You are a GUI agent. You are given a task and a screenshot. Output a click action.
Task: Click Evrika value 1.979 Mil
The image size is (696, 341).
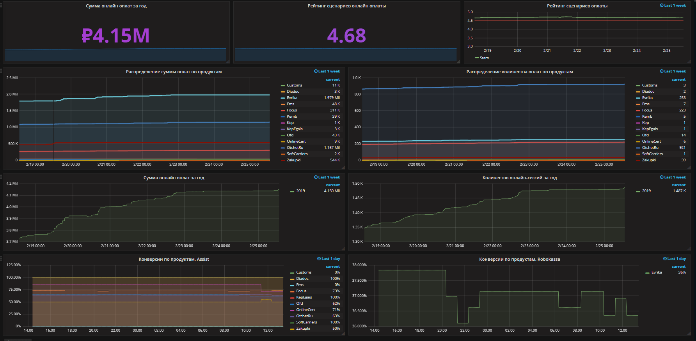pos(332,98)
